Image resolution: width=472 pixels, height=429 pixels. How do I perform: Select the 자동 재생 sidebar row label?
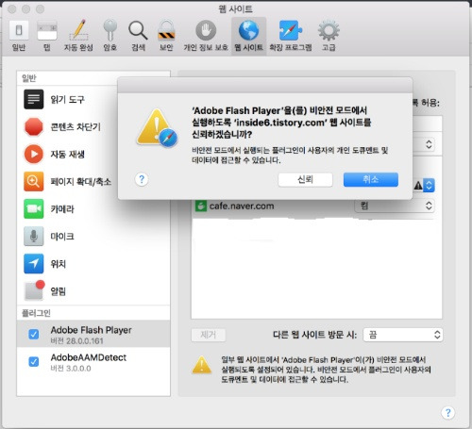point(68,154)
